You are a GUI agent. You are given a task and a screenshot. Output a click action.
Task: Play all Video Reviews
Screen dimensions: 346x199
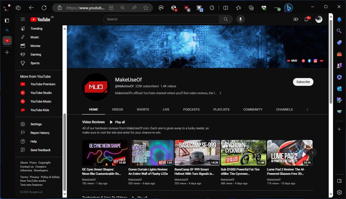117,122
